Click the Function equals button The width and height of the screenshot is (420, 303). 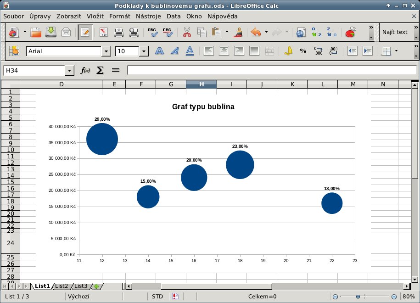[x=116, y=70]
